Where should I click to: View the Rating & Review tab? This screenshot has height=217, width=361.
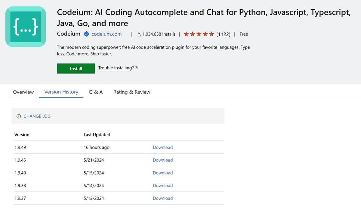(x=131, y=92)
